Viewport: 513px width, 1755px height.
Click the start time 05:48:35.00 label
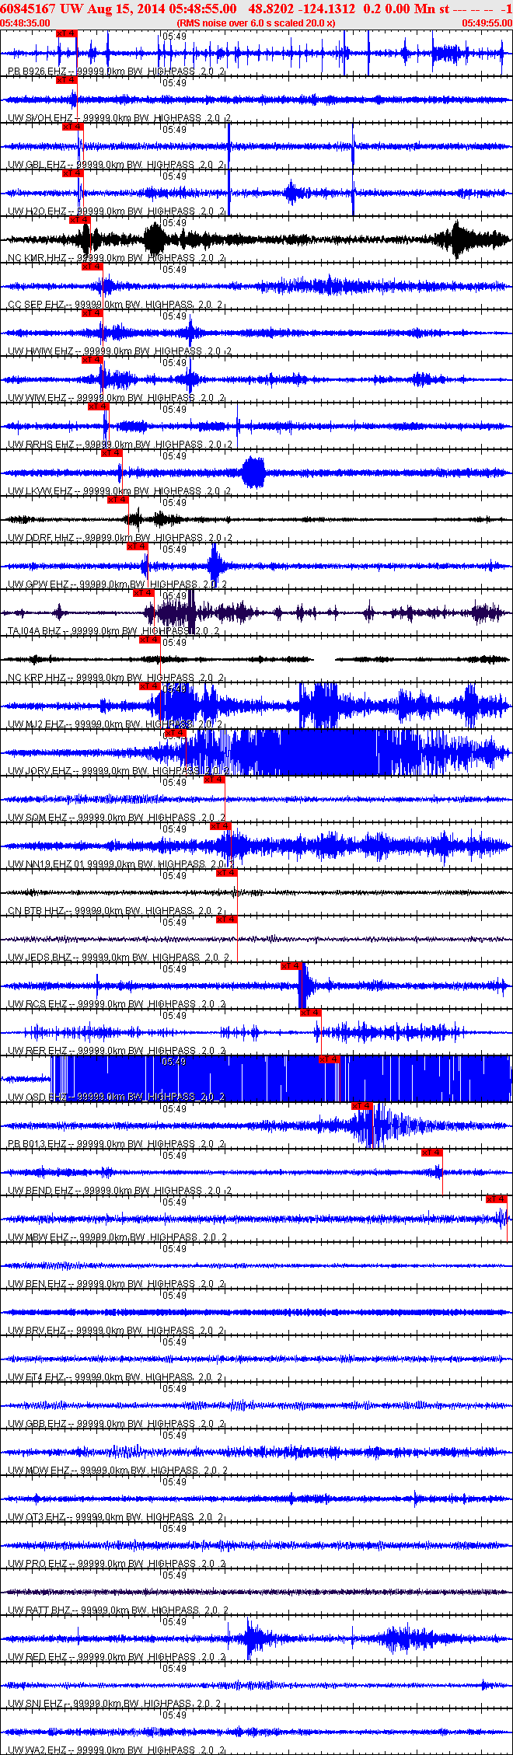tap(25, 23)
